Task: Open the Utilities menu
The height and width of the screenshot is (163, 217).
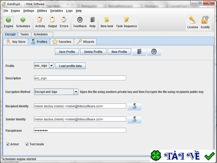Action: (x=42, y=11)
